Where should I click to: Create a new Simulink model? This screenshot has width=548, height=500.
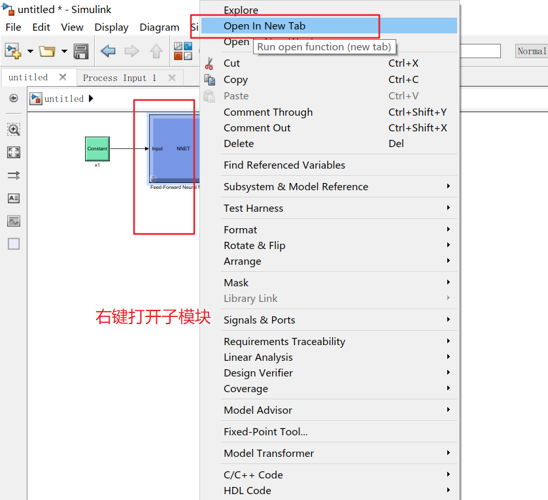coord(12,51)
